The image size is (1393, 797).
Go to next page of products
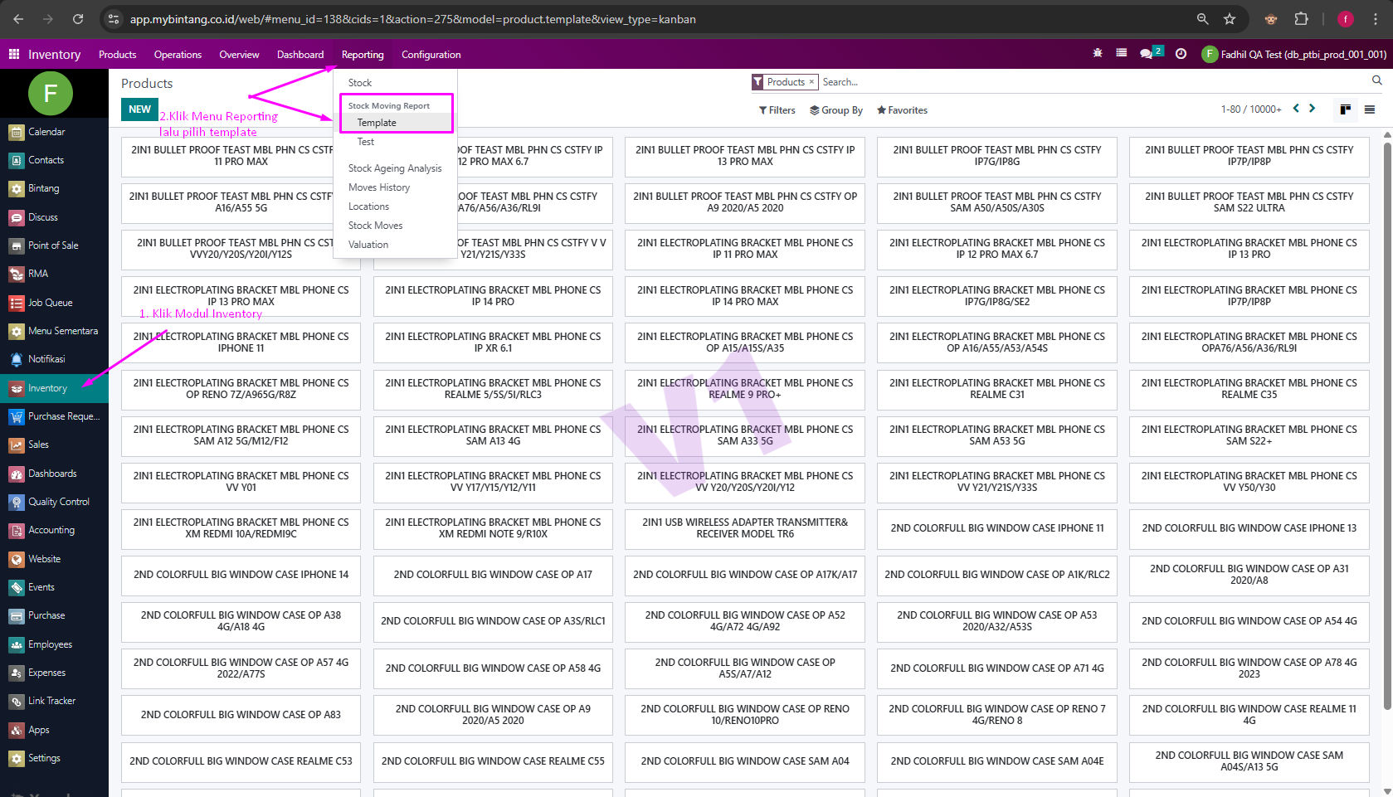coord(1313,109)
